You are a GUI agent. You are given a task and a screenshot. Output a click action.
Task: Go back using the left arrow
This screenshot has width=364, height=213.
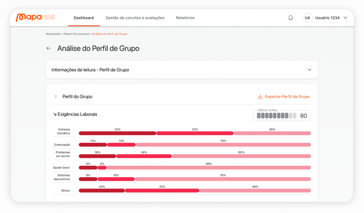coord(49,48)
